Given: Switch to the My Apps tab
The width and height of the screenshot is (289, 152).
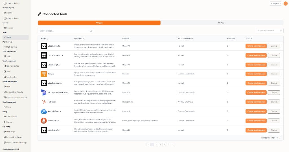Looking at the screenshot, I should [x=222, y=23].
